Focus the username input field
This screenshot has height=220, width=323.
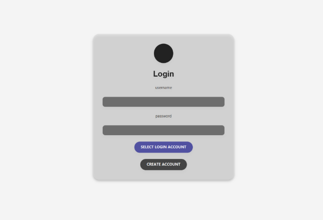[163, 102]
